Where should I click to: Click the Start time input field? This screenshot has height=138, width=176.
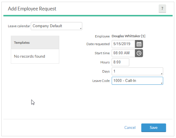(x=124, y=53)
